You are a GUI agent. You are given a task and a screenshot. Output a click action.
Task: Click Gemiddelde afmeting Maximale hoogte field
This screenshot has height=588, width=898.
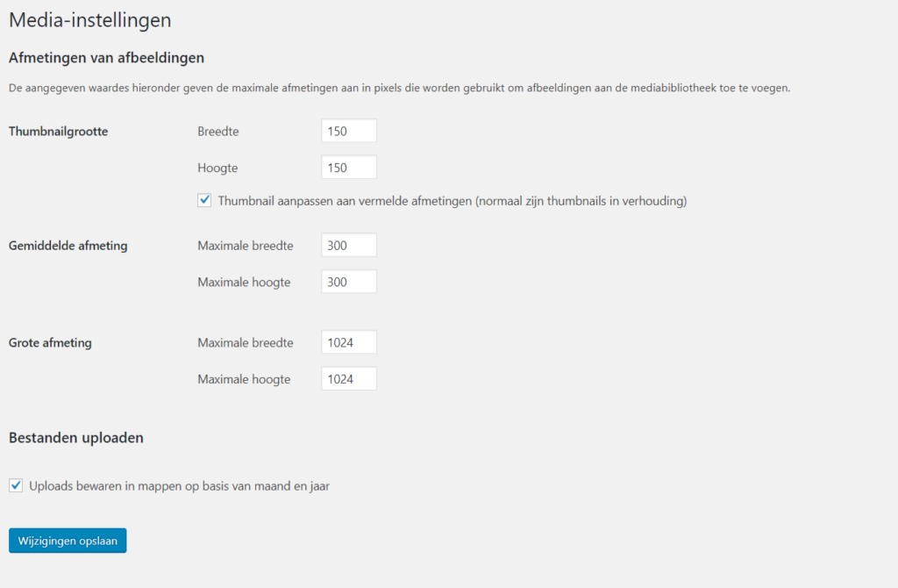tap(349, 282)
